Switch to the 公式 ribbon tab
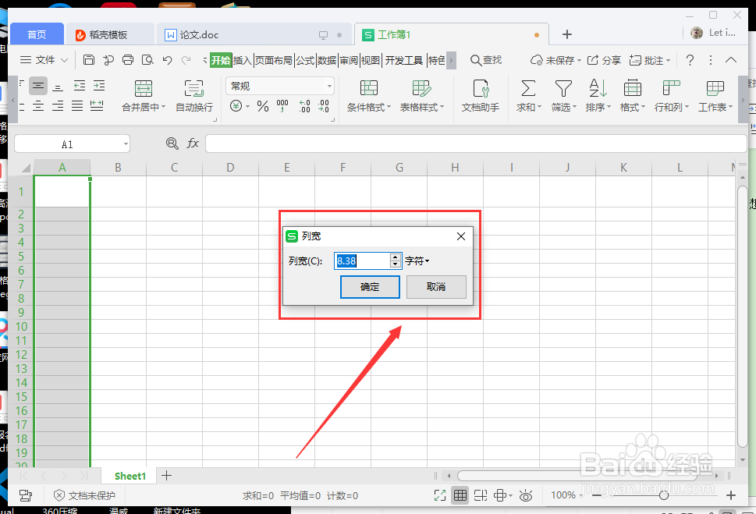This screenshot has height=514, width=756. (x=305, y=60)
